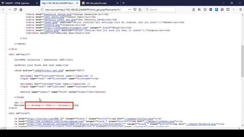
Task: Open twitter.com/MME_IT link
Action: (x=45, y=119)
